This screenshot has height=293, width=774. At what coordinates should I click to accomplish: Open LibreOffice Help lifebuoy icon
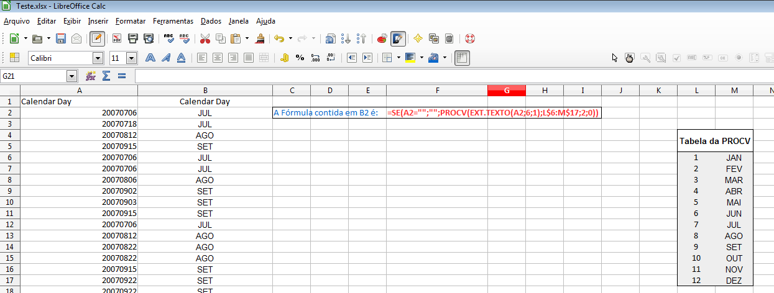point(470,38)
